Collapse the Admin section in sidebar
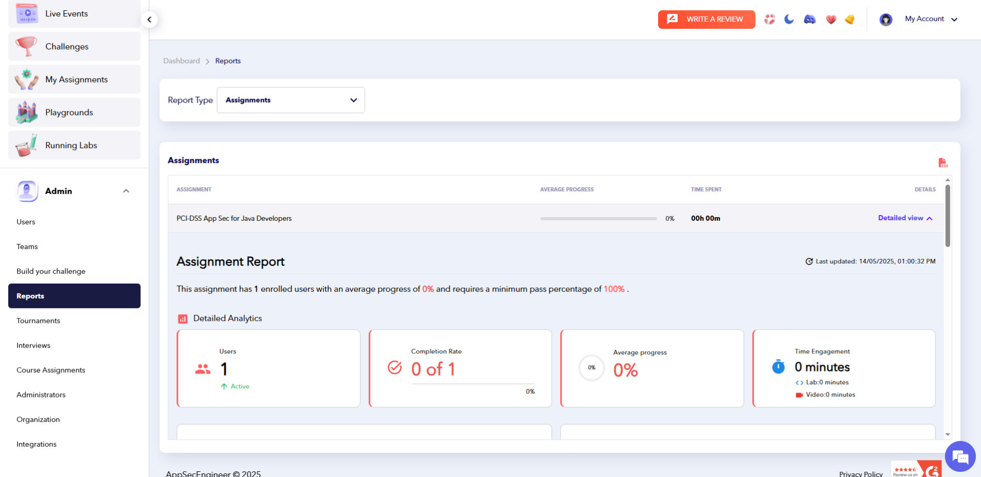The width and height of the screenshot is (981, 477). pos(126,191)
